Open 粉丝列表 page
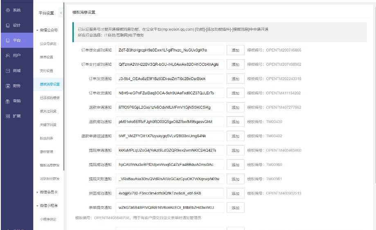Image resolution: width=376 pixels, height=230 pixels. pyautogui.click(x=47, y=138)
